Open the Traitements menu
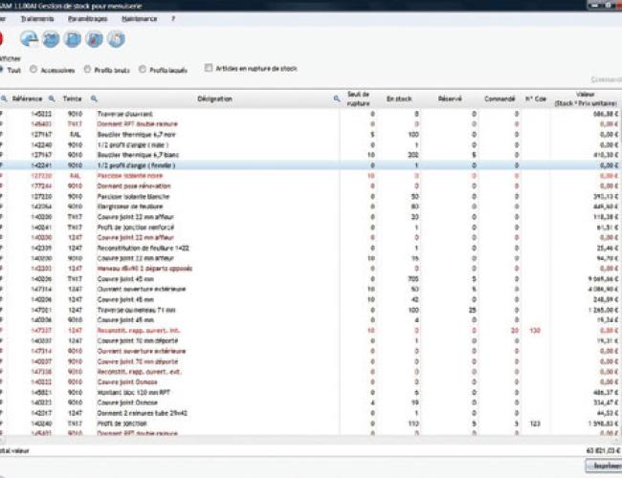Image resolution: width=622 pixels, height=478 pixels. pos(37,18)
